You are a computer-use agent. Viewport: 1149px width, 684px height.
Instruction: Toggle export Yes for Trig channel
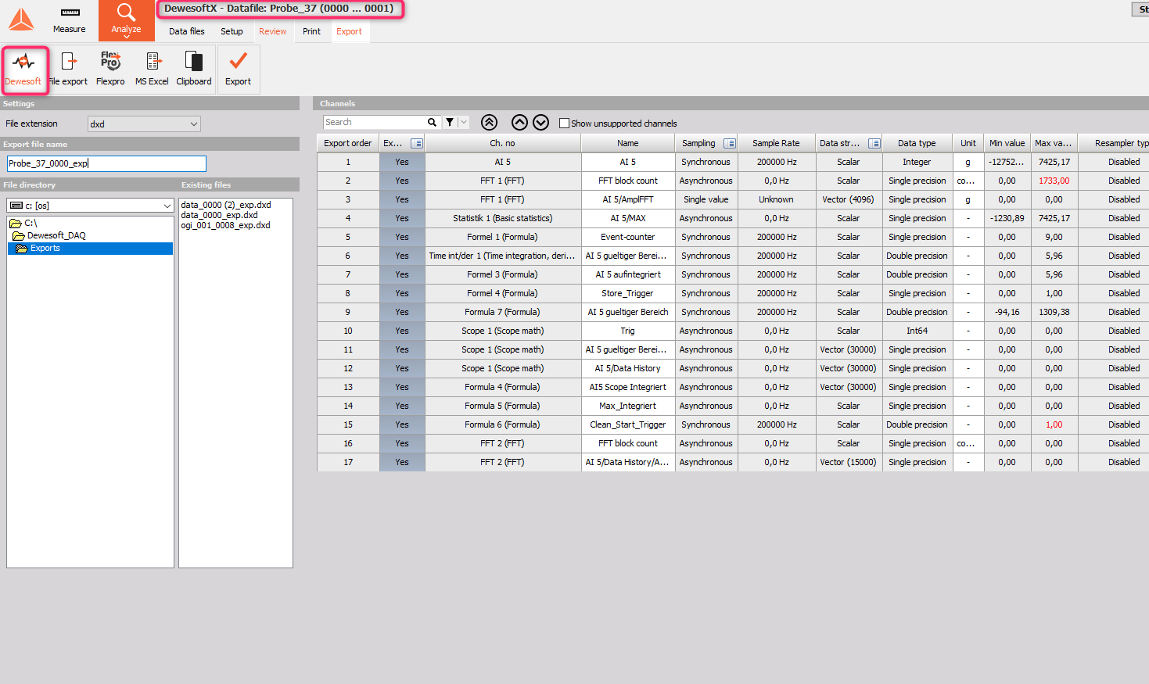tap(402, 331)
